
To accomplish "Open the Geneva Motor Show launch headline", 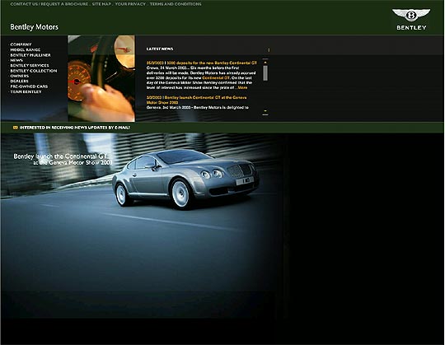I will point(196,100).
